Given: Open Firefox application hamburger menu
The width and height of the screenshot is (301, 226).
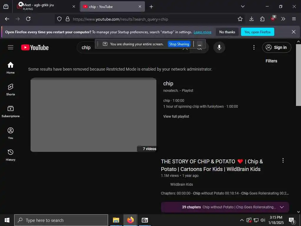Looking at the screenshot, I should point(294,19).
